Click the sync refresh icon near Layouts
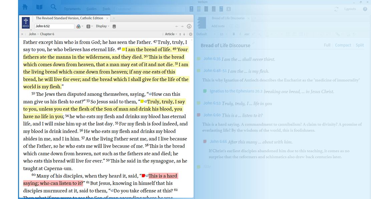The image size is (371, 199). click(x=336, y=9)
